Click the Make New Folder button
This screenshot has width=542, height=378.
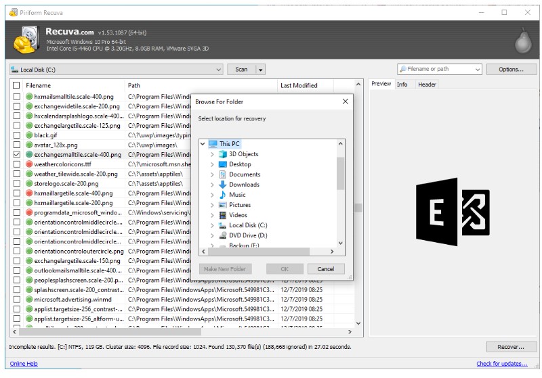click(x=225, y=269)
